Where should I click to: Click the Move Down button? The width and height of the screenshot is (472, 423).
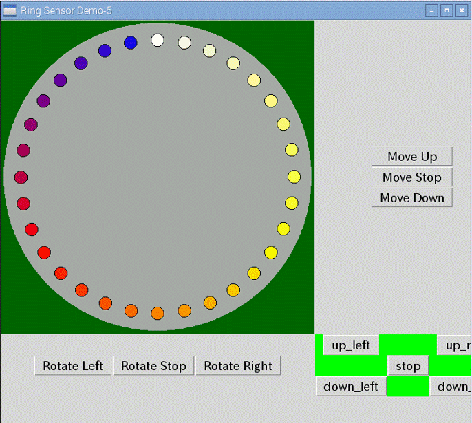tap(411, 198)
